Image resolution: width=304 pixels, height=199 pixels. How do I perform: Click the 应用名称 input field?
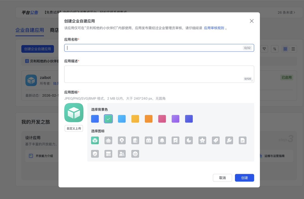pyautogui.click(x=159, y=48)
